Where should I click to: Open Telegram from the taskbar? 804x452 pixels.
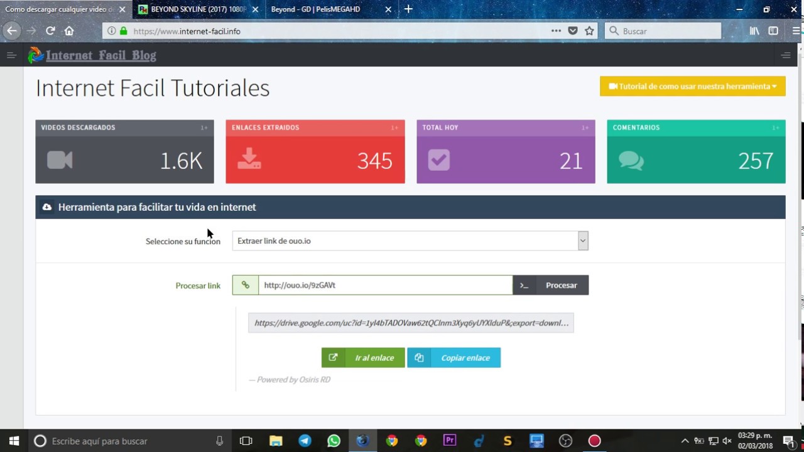tap(305, 441)
